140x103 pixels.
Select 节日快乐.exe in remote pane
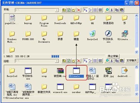[28, 74]
